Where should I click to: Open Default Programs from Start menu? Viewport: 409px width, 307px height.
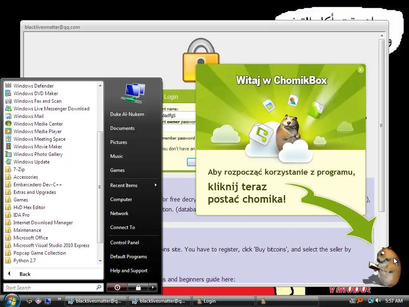click(129, 256)
